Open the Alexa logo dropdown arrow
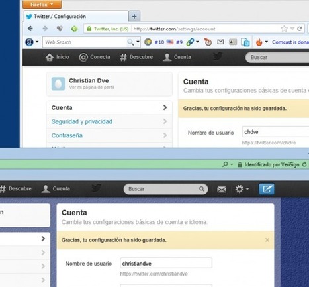 (37, 42)
